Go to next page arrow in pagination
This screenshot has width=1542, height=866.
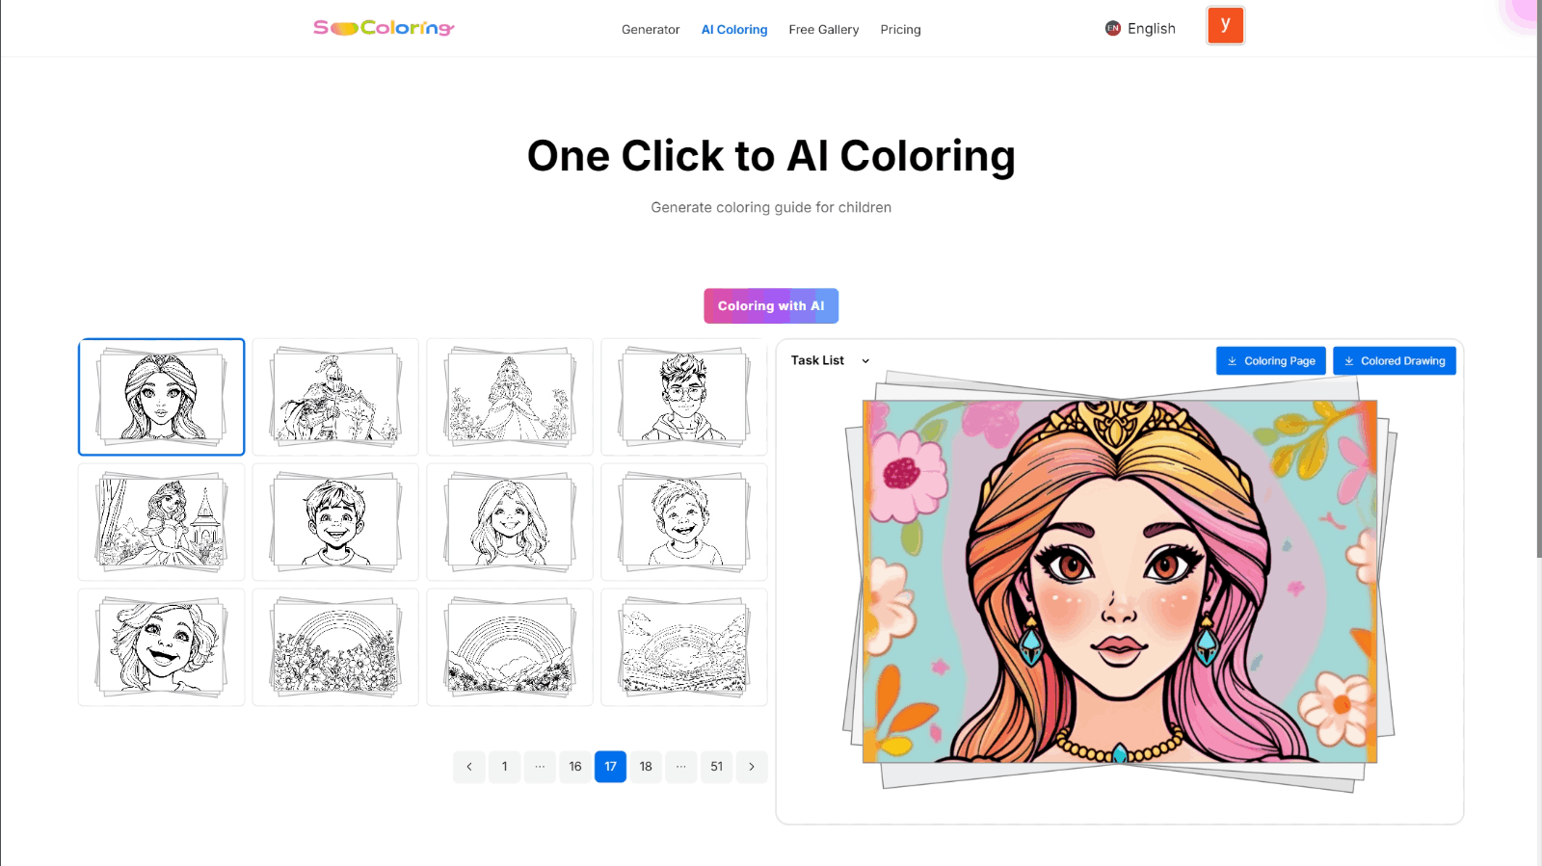[752, 767]
